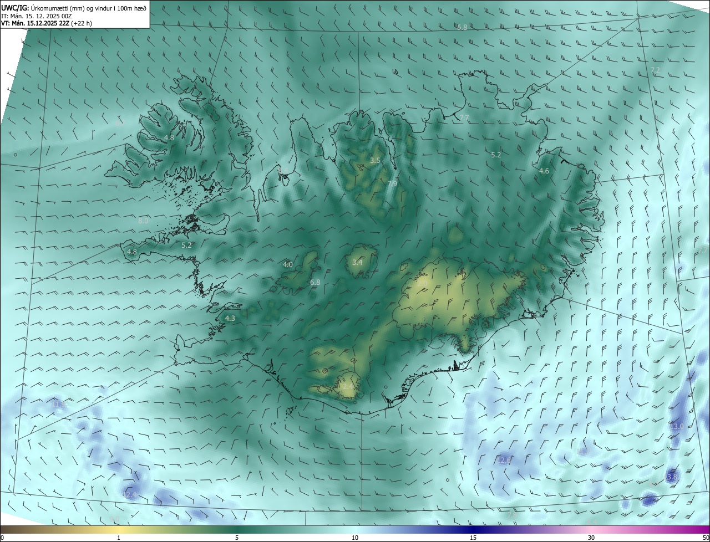Click the valid time line 'VT: Mán. 15.12.2025 22Z (+22 h)'

coord(47,23)
